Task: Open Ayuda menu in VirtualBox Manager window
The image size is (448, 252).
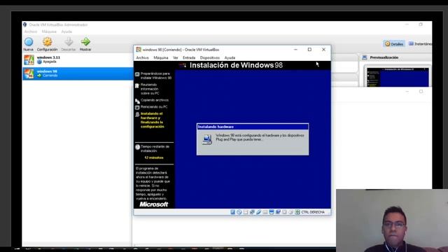Action: 66,31
